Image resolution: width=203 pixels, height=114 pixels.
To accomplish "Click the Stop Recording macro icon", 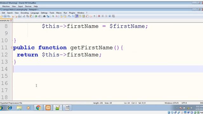I will coord(103,16).
